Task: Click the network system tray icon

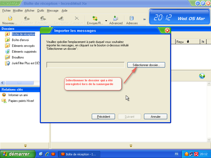Action: 191,154
